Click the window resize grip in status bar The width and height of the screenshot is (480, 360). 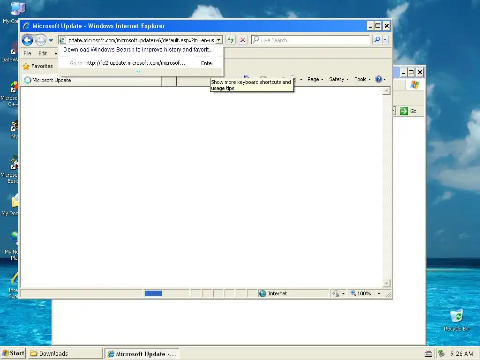click(389, 294)
